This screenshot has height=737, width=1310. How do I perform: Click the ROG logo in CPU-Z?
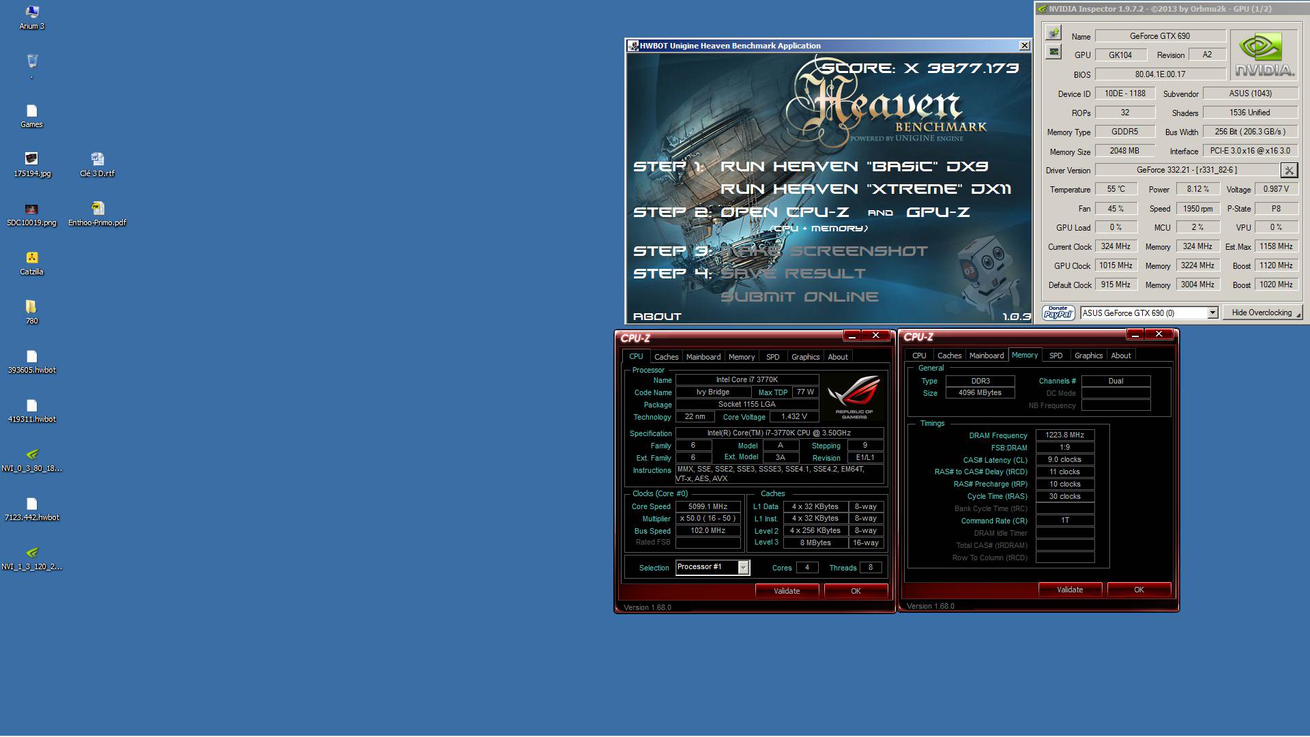click(x=854, y=396)
